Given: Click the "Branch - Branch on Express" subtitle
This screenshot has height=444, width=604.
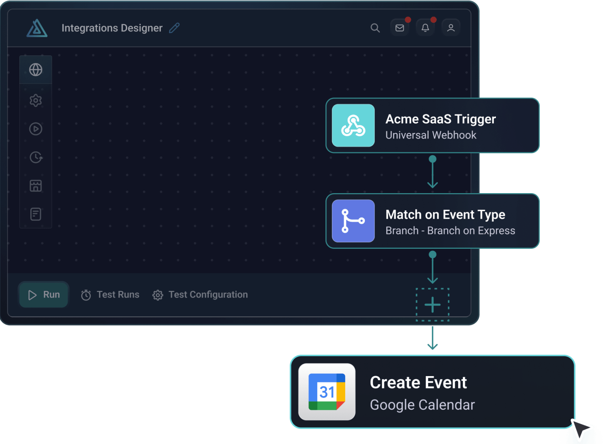Looking at the screenshot, I should tap(450, 230).
